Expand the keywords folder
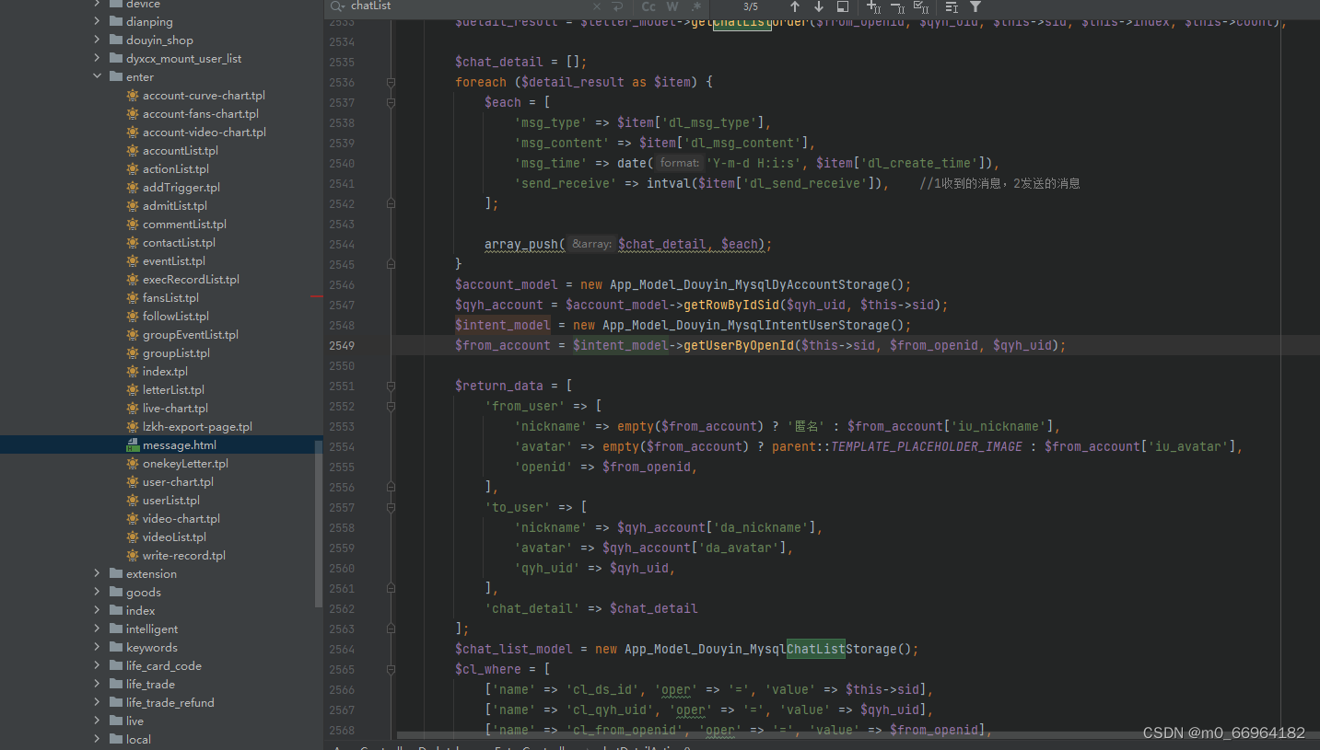The height and width of the screenshot is (750, 1320). (x=98, y=648)
